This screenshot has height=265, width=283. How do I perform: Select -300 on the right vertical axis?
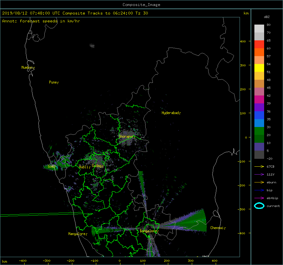(241, 210)
